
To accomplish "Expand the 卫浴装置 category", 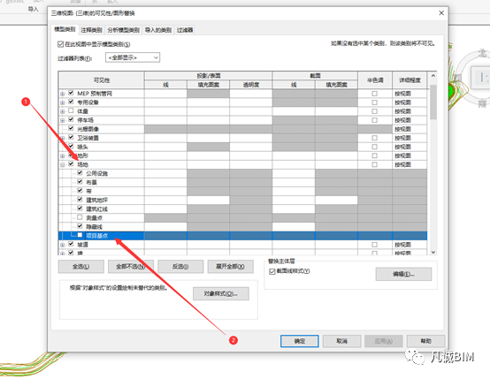I will (63, 138).
